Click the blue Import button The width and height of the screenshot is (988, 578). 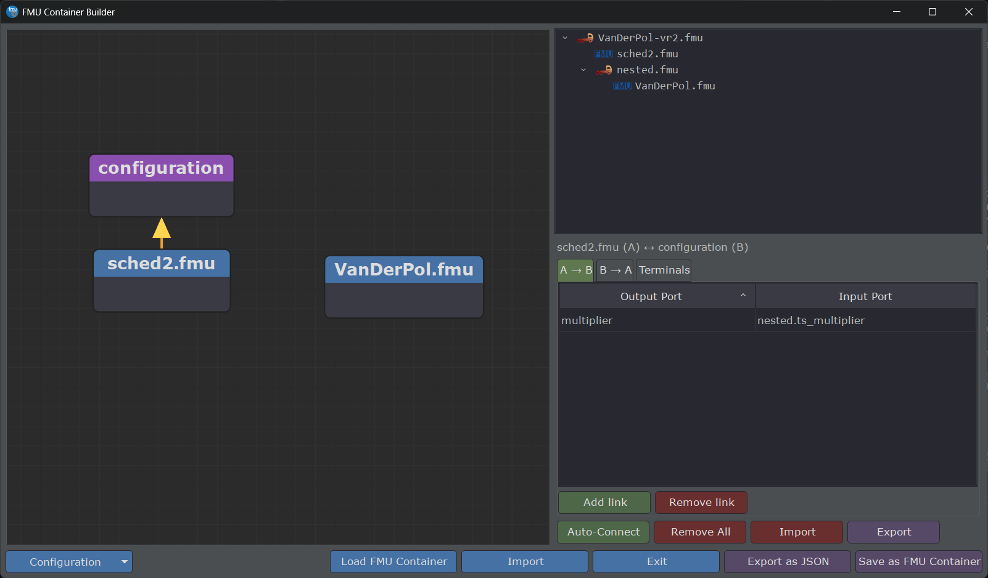525,561
